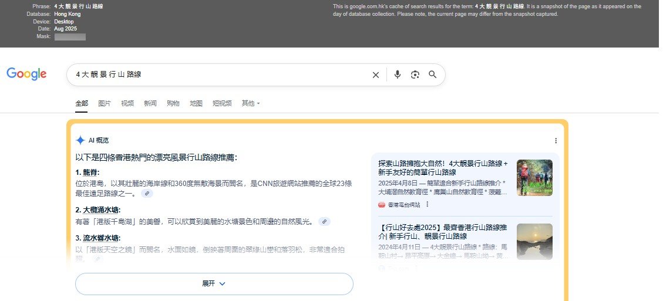663x301 pixels.
Task: Select the 全部 tab
Action: point(82,103)
